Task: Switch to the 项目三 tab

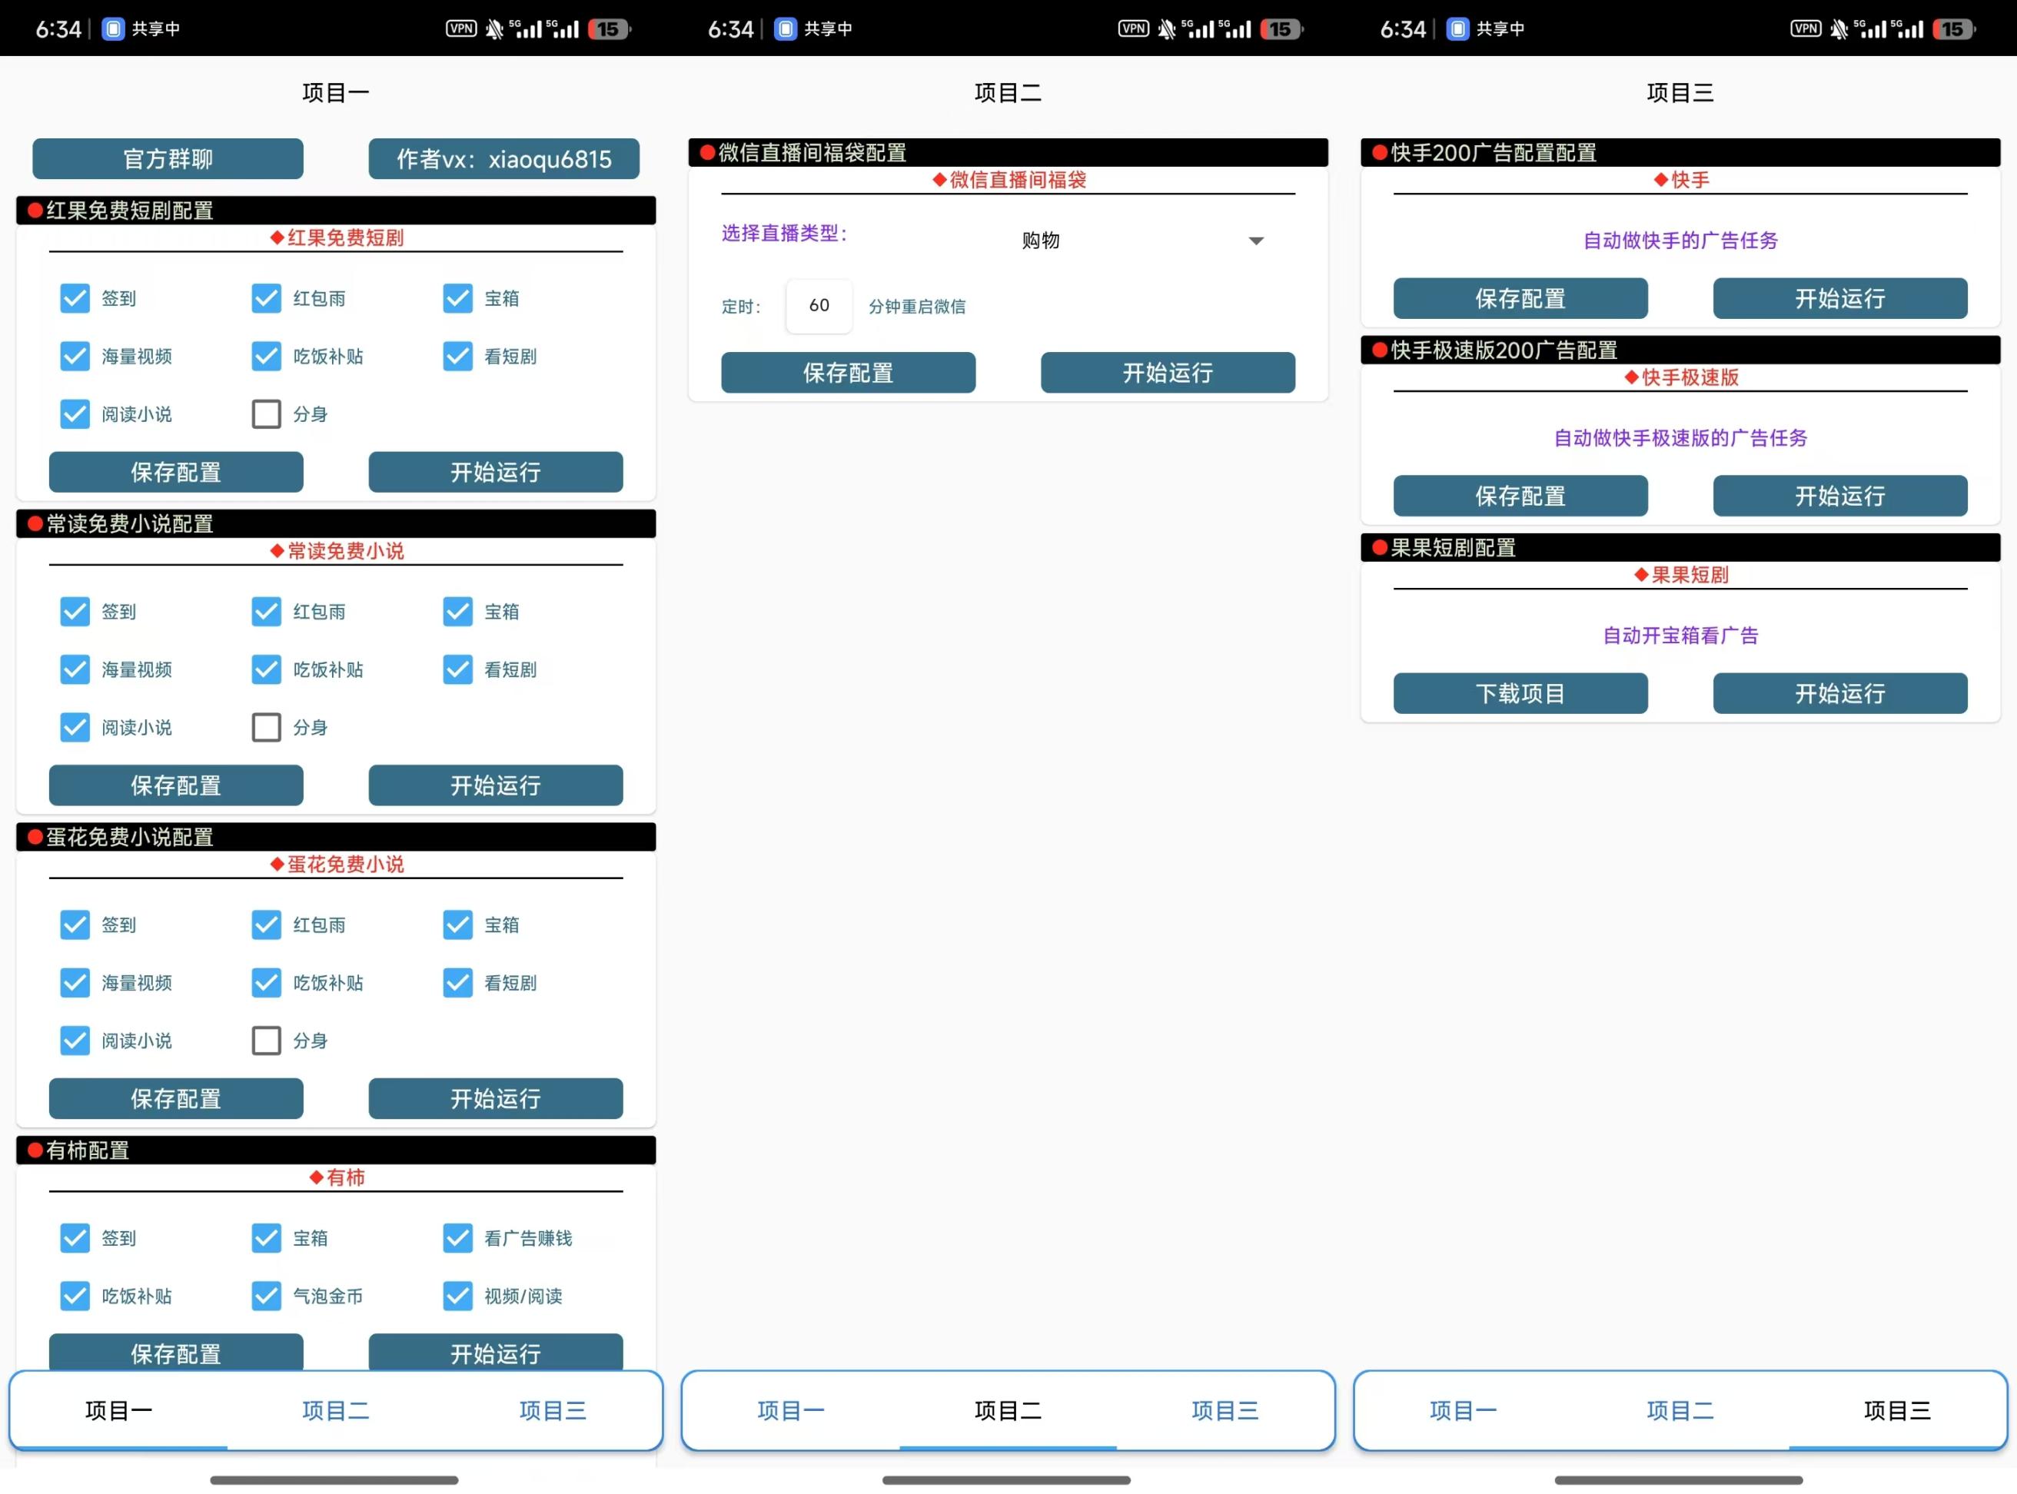Action: click(553, 1410)
